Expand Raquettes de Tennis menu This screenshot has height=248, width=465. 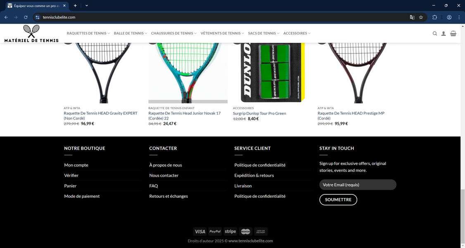88,33
